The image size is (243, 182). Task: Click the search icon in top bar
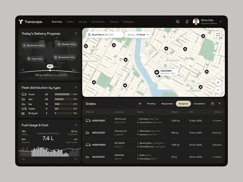(x=178, y=22)
